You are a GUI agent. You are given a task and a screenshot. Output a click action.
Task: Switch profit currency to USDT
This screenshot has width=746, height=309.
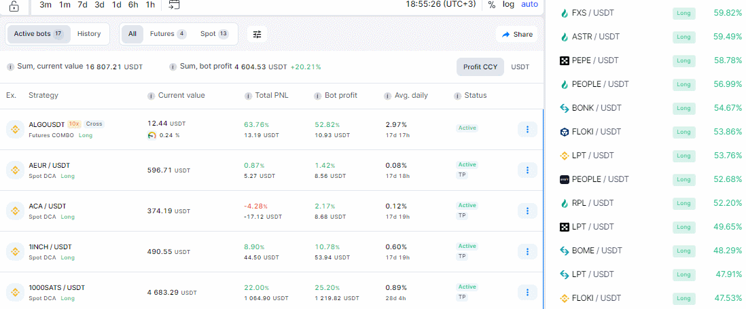[520, 67]
